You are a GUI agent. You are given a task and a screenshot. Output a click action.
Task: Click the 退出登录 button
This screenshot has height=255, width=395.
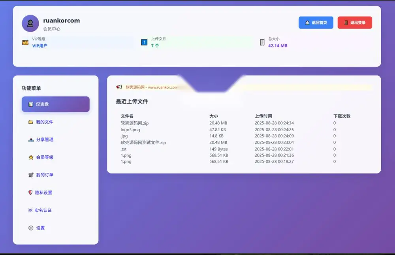click(x=355, y=23)
